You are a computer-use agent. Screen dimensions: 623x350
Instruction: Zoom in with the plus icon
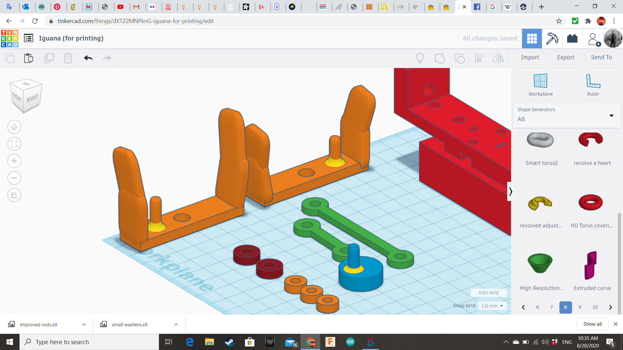pos(14,161)
